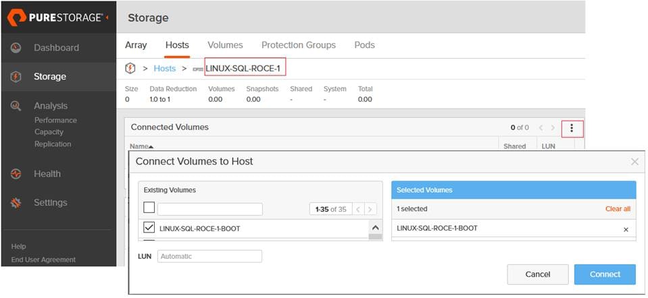Click the Settings gear icon
The width and height of the screenshot is (648, 298).
16,203
